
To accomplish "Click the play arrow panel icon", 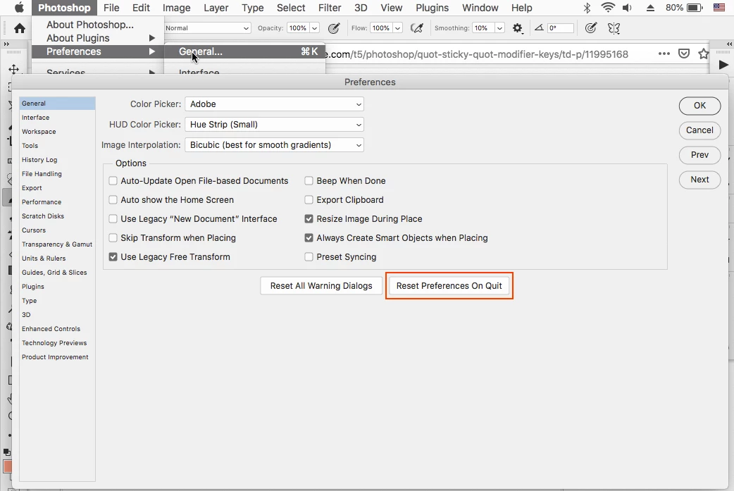I will pyautogui.click(x=723, y=65).
